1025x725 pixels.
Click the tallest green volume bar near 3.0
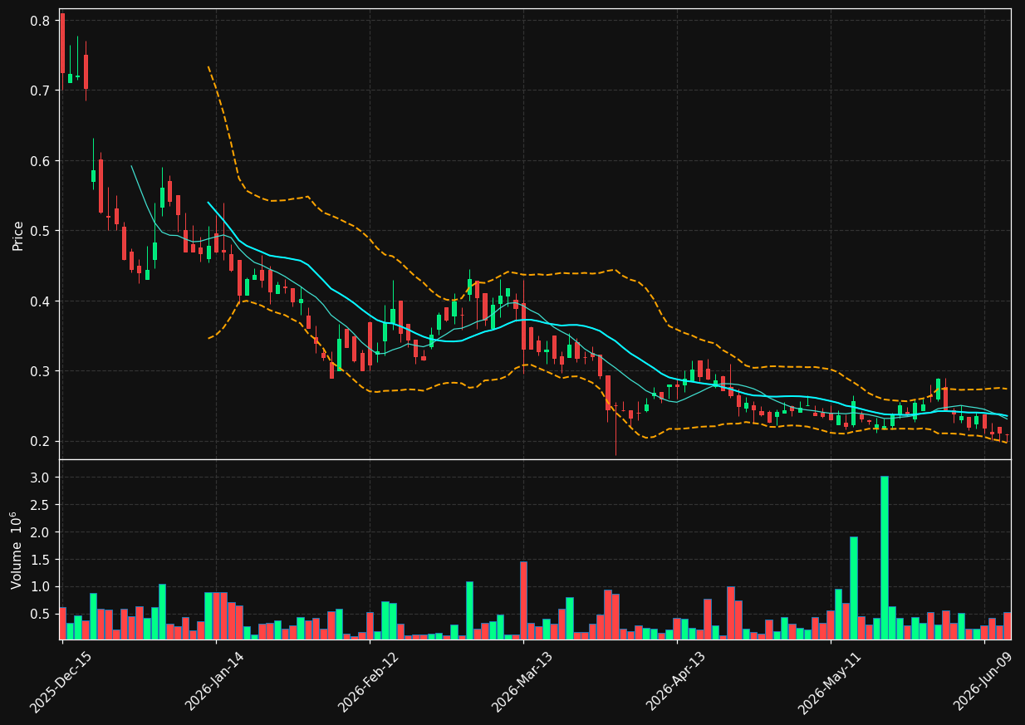tap(885, 557)
